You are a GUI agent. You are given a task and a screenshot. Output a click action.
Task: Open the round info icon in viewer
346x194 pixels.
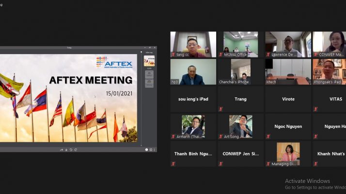point(146,150)
